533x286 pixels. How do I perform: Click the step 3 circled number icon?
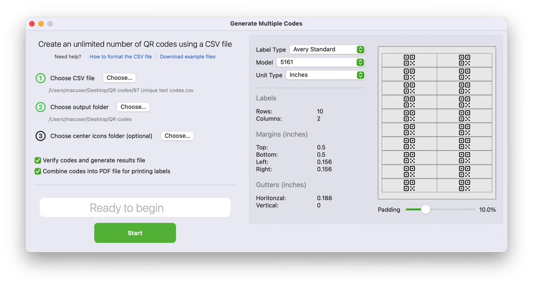[40, 136]
